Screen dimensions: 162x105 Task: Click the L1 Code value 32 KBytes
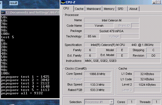(147, 79)
